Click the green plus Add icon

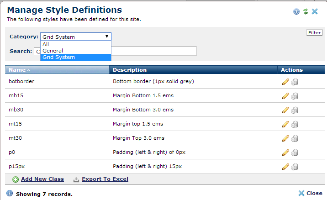pos(16,179)
